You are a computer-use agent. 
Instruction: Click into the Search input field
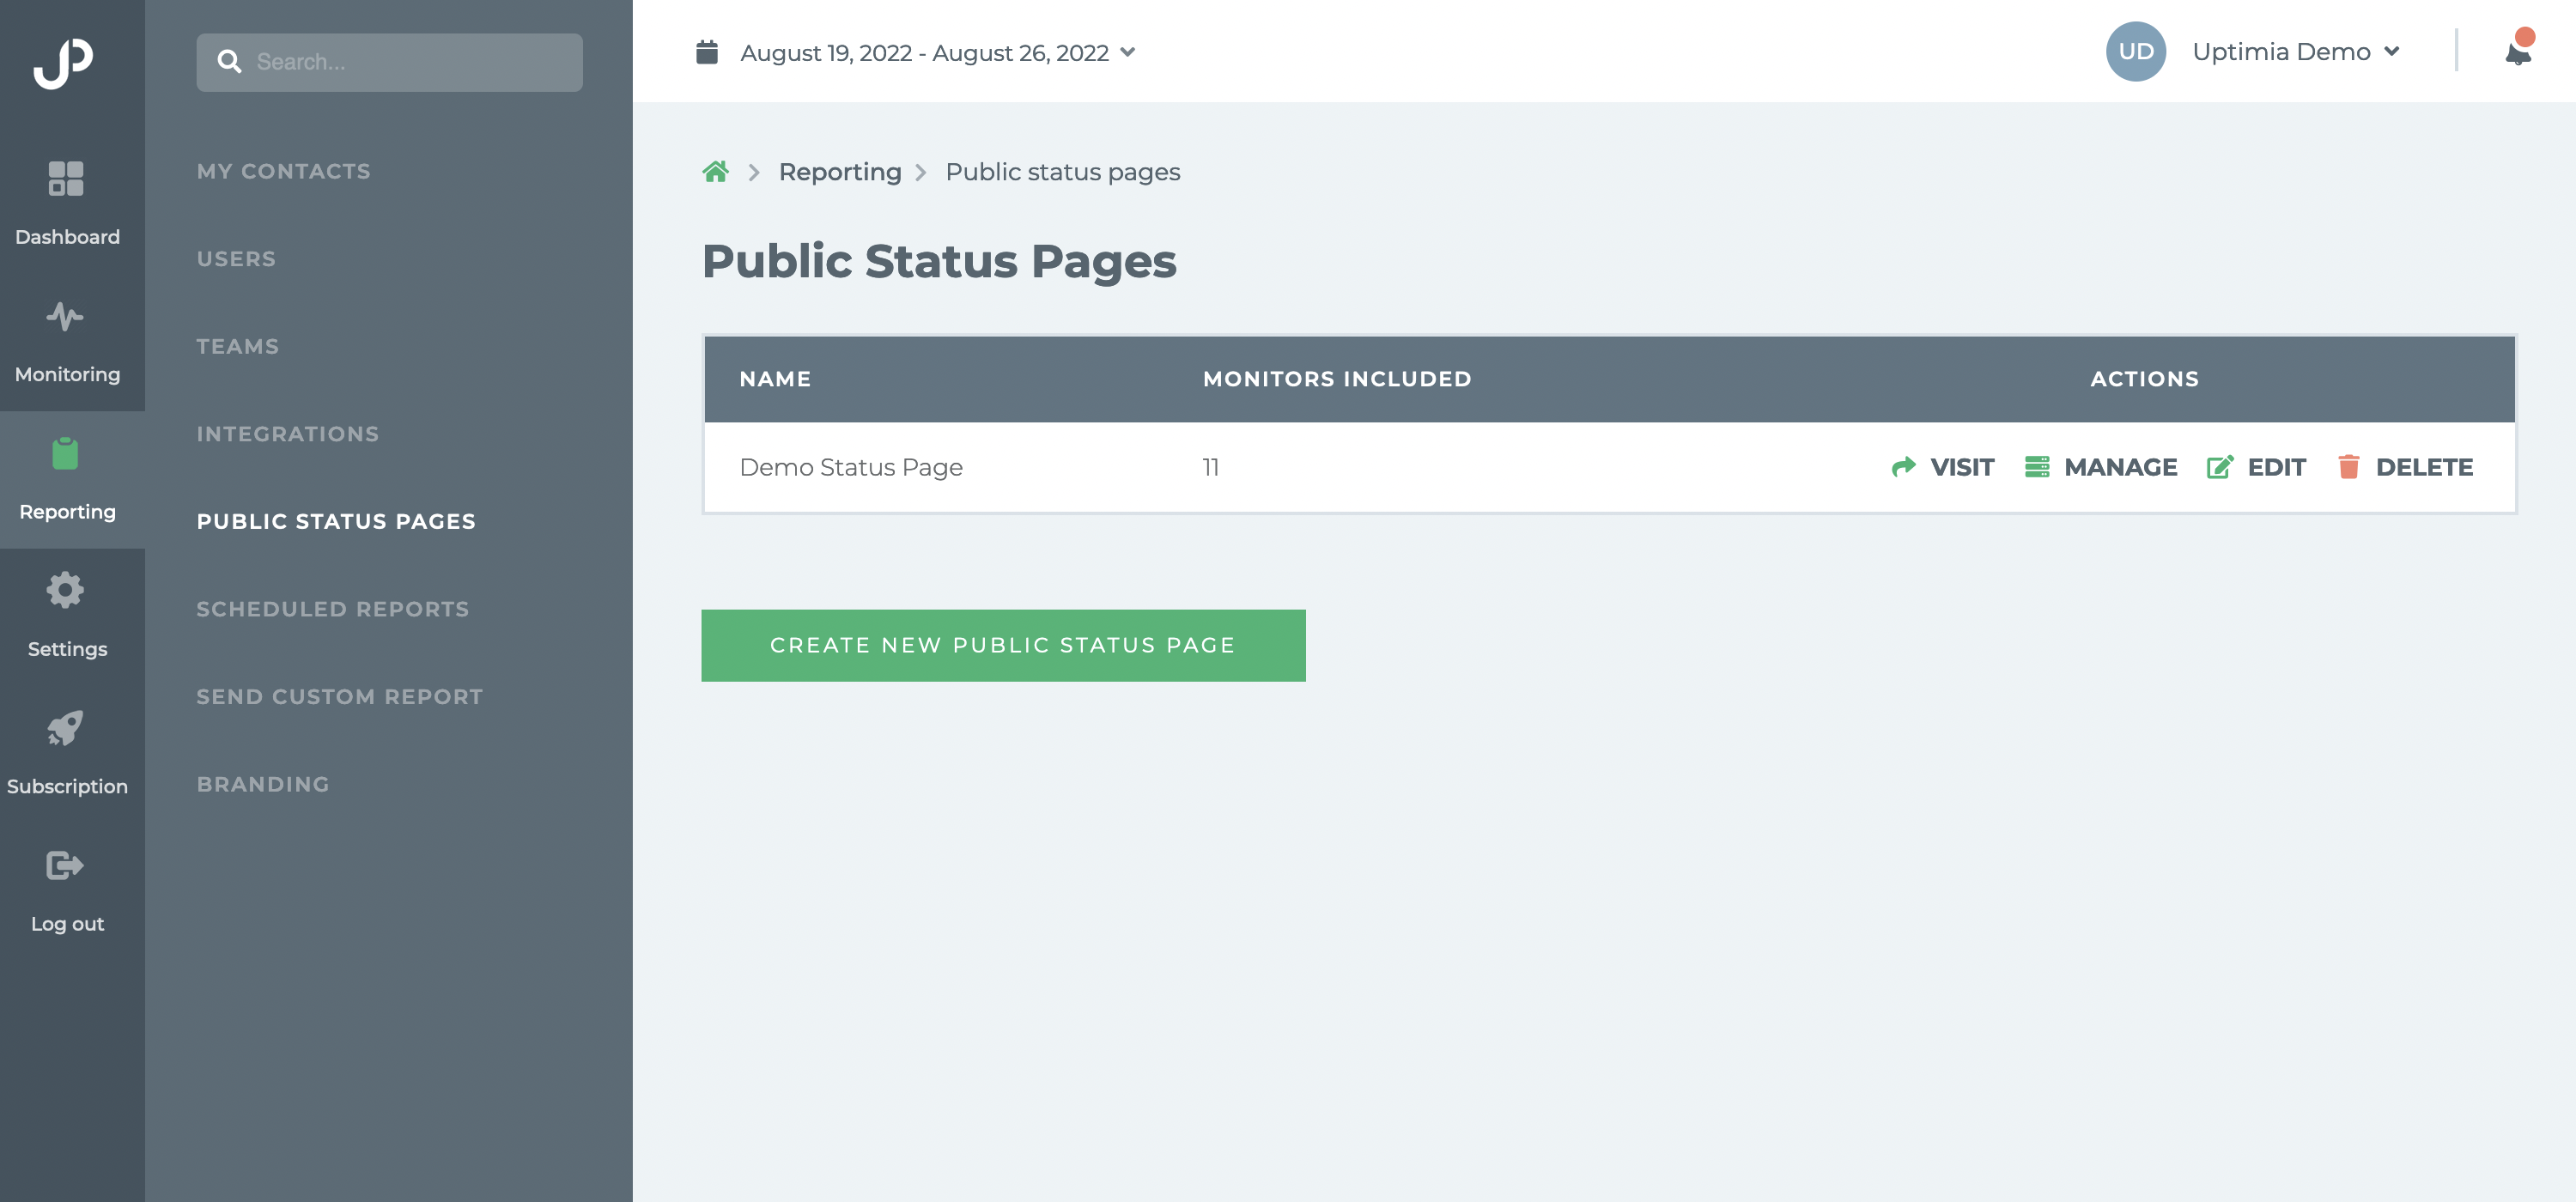(389, 62)
